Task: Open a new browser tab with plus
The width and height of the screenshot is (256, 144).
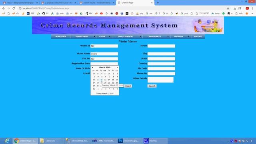Action: pyautogui.click(x=158, y=3)
